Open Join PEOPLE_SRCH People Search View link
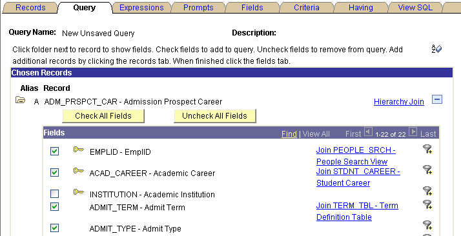The image size is (461, 236). (x=356, y=155)
